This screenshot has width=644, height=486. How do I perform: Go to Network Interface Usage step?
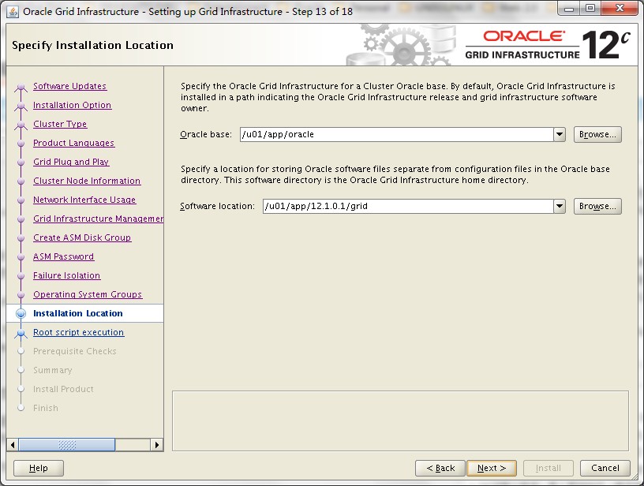(x=84, y=200)
